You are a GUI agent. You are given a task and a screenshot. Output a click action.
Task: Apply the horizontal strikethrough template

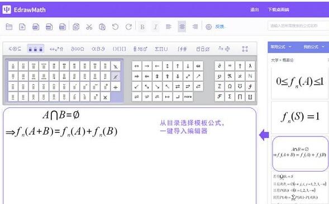(116, 87)
